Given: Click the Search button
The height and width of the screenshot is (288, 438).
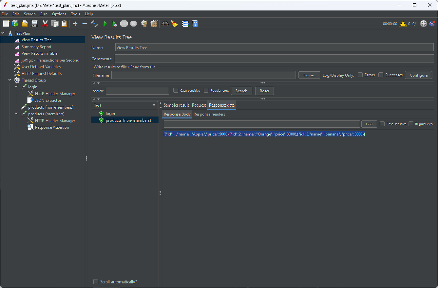Looking at the screenshot, I should point(241,91).
